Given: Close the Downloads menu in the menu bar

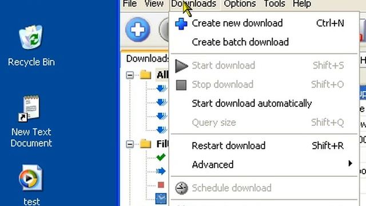Looking at the screenshot, I should 194,4.
